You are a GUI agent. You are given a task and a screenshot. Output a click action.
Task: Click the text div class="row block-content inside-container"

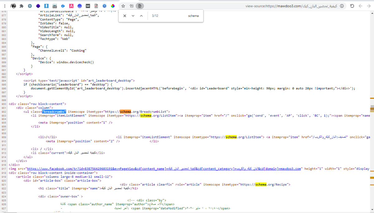click(x=53, y=173)
